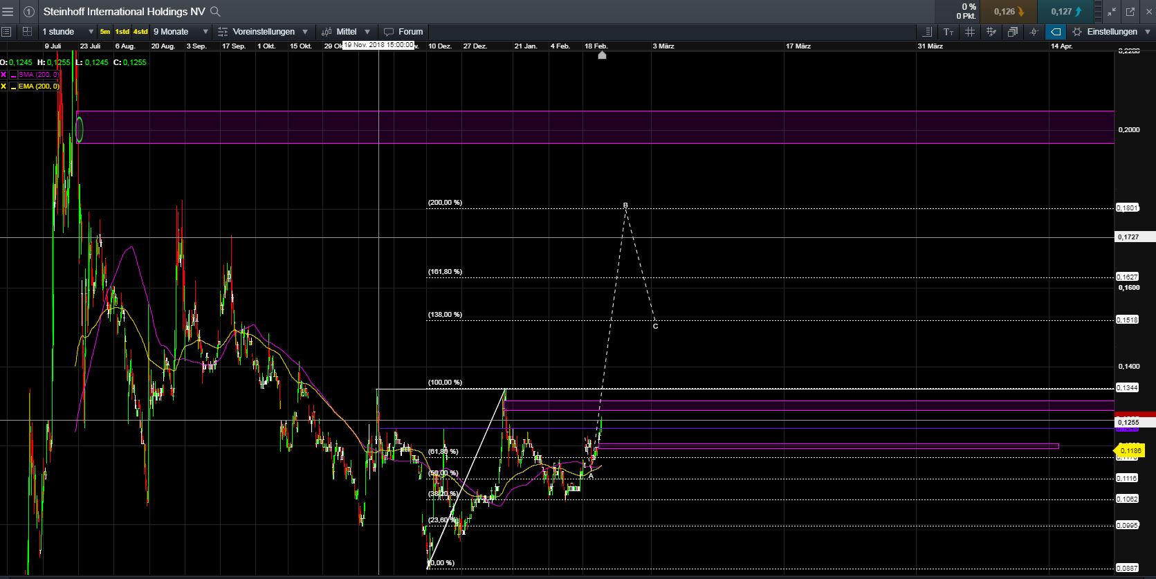This screenshot has width=1156, height=579.
Task: Click the 0 % change readout
Action: pos(969,7)
